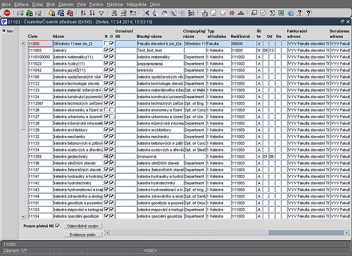Click the ship wheel icon
352x256 pixels.
tap(232, 13)
